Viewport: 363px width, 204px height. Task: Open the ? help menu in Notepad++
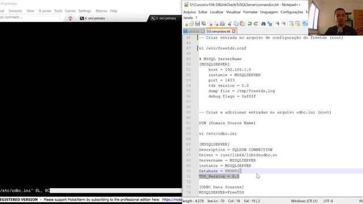196,18
